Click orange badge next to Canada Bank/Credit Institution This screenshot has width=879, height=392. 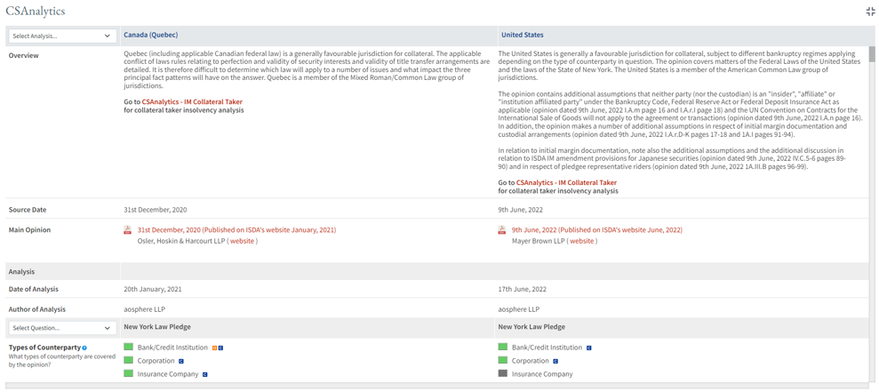tap(214, 348)
